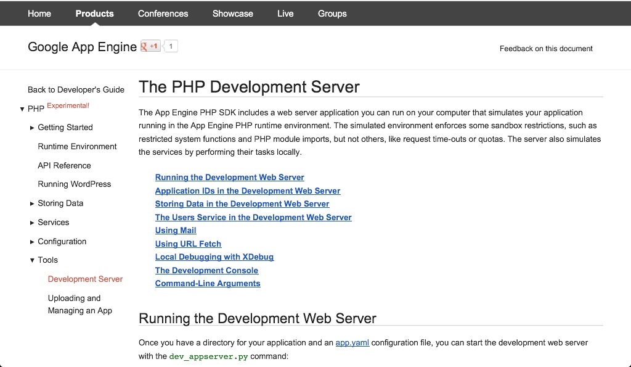Open Uploading and Managing an App
This screenshot has height=367, width=631.
pyautogui.click(x=80, y=304)
